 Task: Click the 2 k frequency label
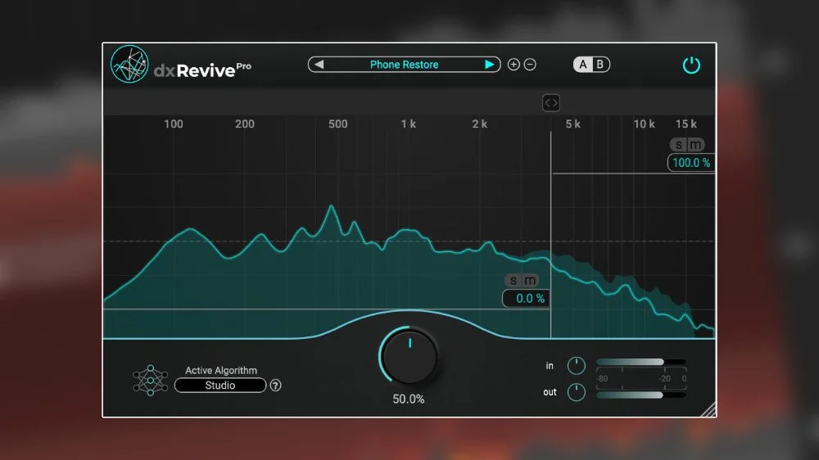(x=479, y=124)
